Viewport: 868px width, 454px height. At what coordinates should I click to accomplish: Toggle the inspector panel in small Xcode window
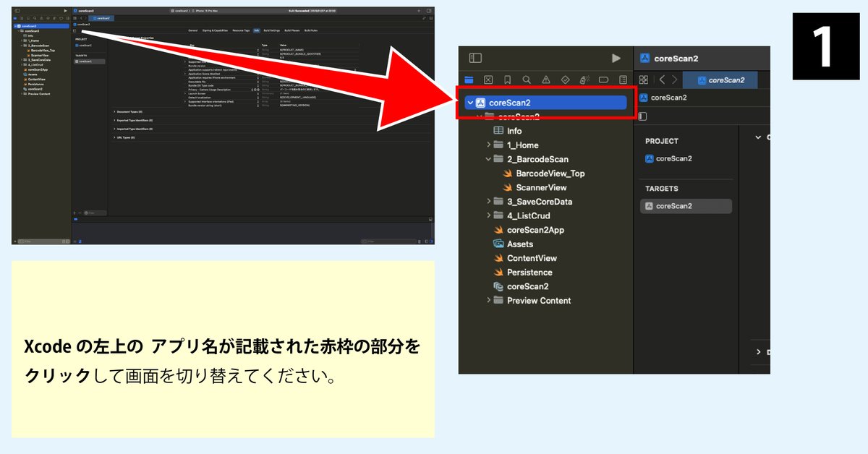429,11
